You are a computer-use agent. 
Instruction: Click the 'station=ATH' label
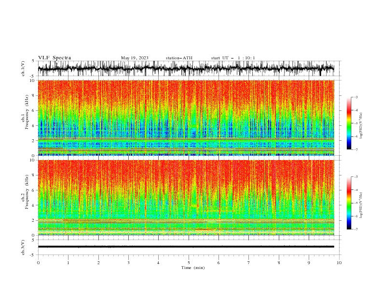click(179, 58)
